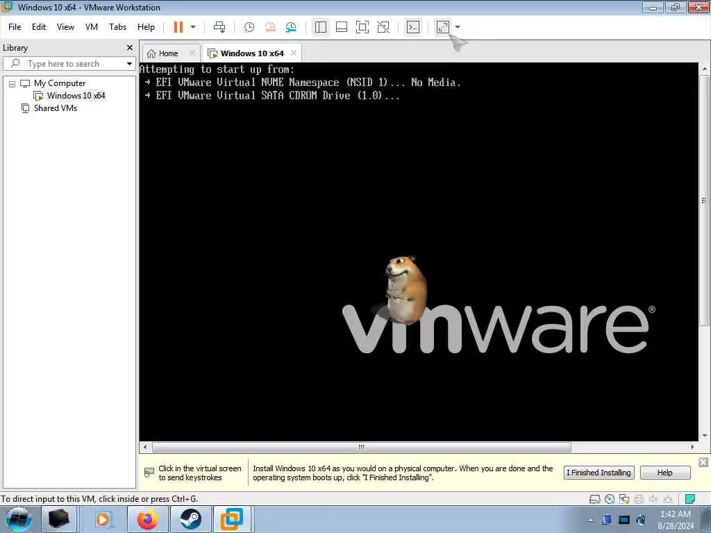Open the Edit menu

(39, 27)
